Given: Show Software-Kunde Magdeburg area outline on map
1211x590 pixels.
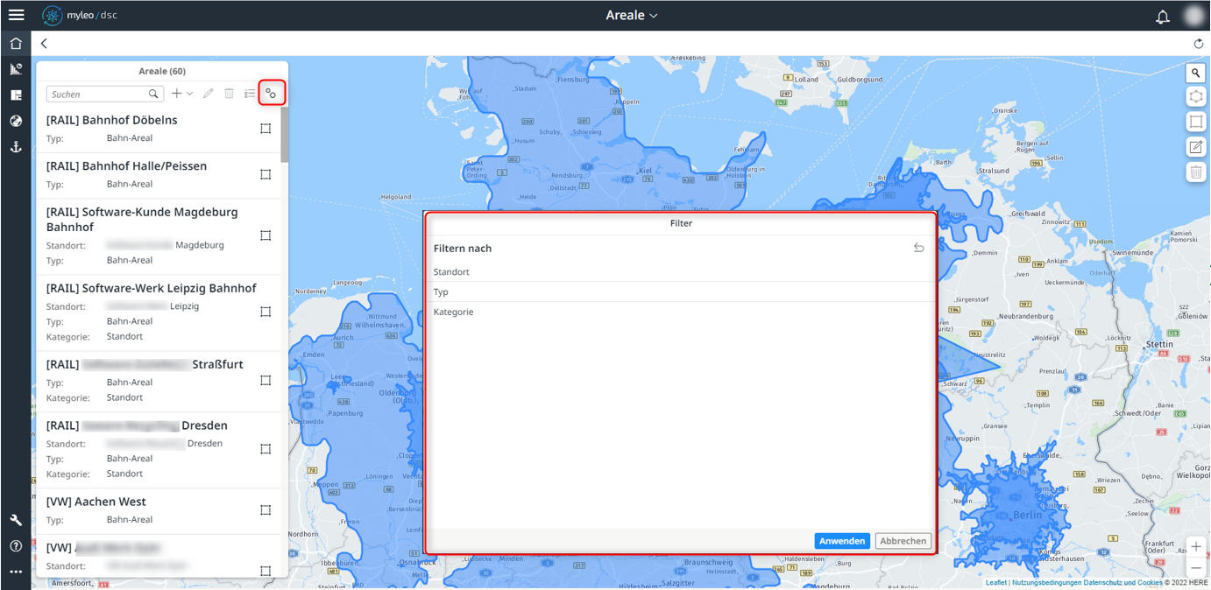Looking at the screenshot, I should (266, 235).
